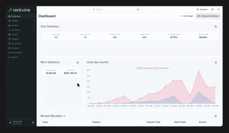Click the Add Widget button
Image resolution: width=229 pixels, height=133 pixels.
(186, 16)
